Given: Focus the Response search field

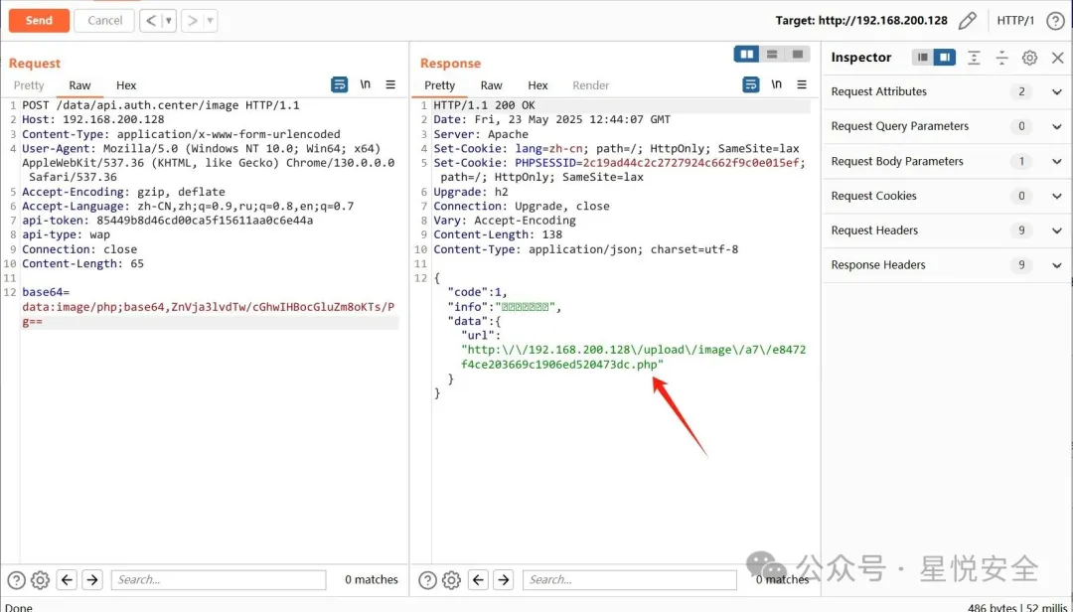Looking at the screenshot, I should click(x=630, y=580).
